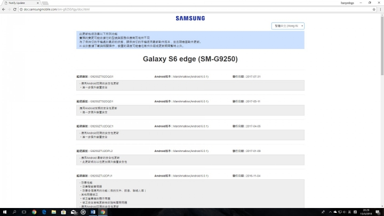
Task: Open volume speaker tray icon
Action: 345,212
